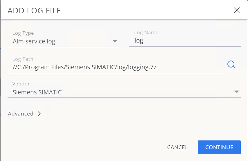
Task: Open the Log Type dropdown arrow
Action: (115, 41)
